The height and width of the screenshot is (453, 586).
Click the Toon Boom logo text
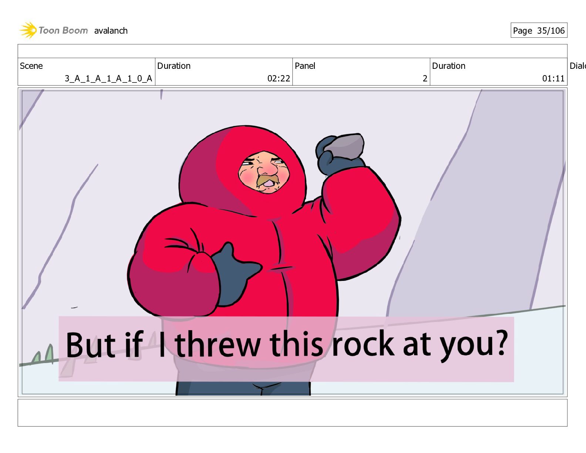point(63,30)
